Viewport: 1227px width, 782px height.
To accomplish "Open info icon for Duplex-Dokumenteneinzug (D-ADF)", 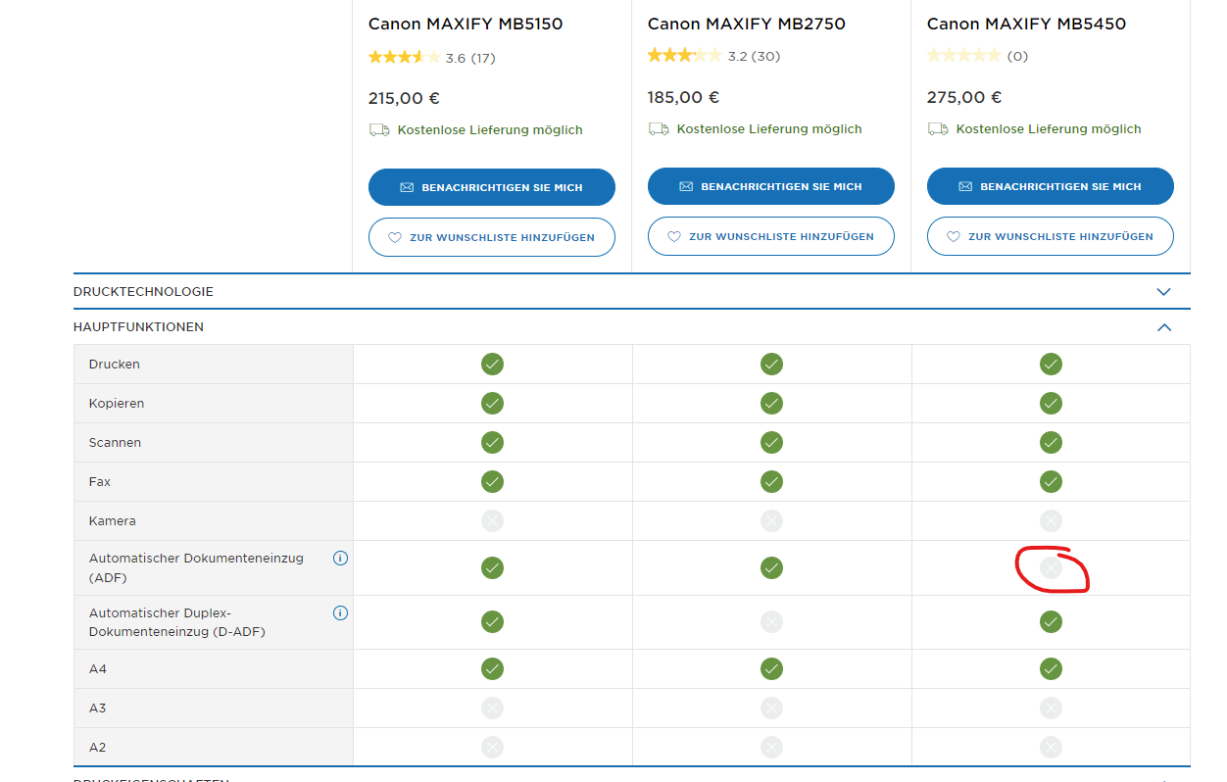I will [x=340, y=613].
